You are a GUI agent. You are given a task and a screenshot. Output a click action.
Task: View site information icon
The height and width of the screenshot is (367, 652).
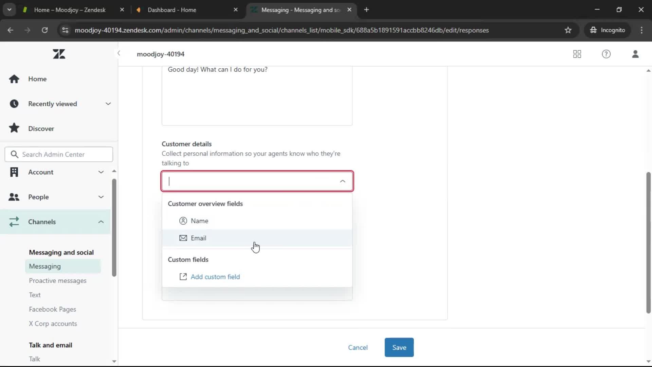(65, 30)
